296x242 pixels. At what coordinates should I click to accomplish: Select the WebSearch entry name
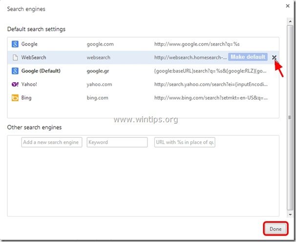tap(34, 57)
